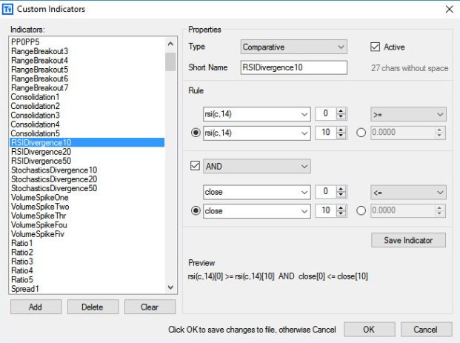Screen dimensions: 460x343
Task: Open the second rsi(c,14) combo box
Action: point(257,133)
